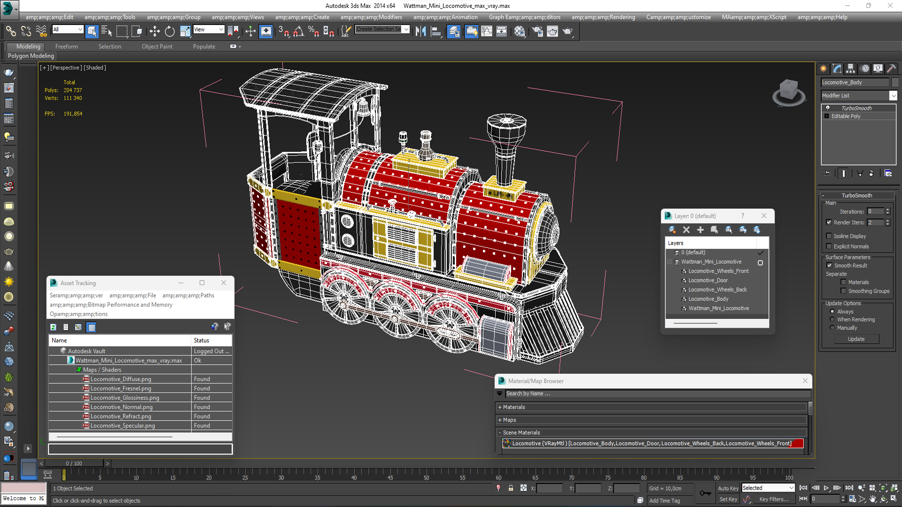Select the When Rendering radio option

832,320
